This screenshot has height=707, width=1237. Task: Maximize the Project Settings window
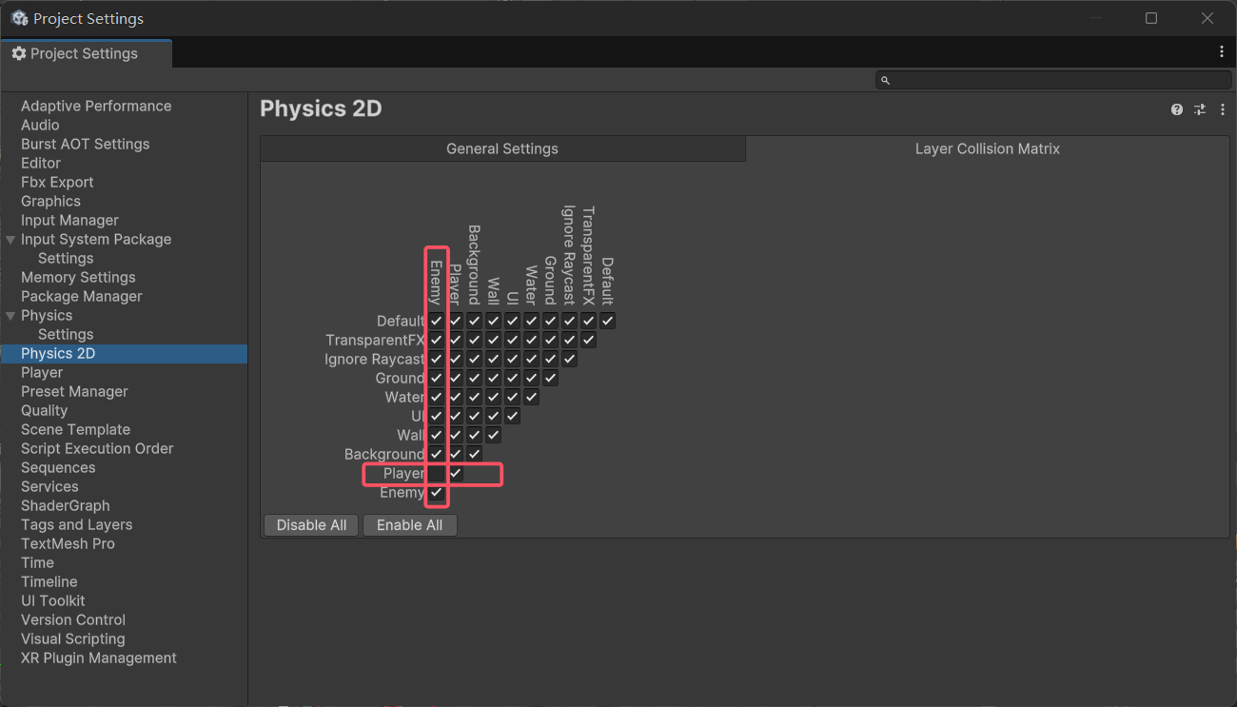[x=1151, y=18]
